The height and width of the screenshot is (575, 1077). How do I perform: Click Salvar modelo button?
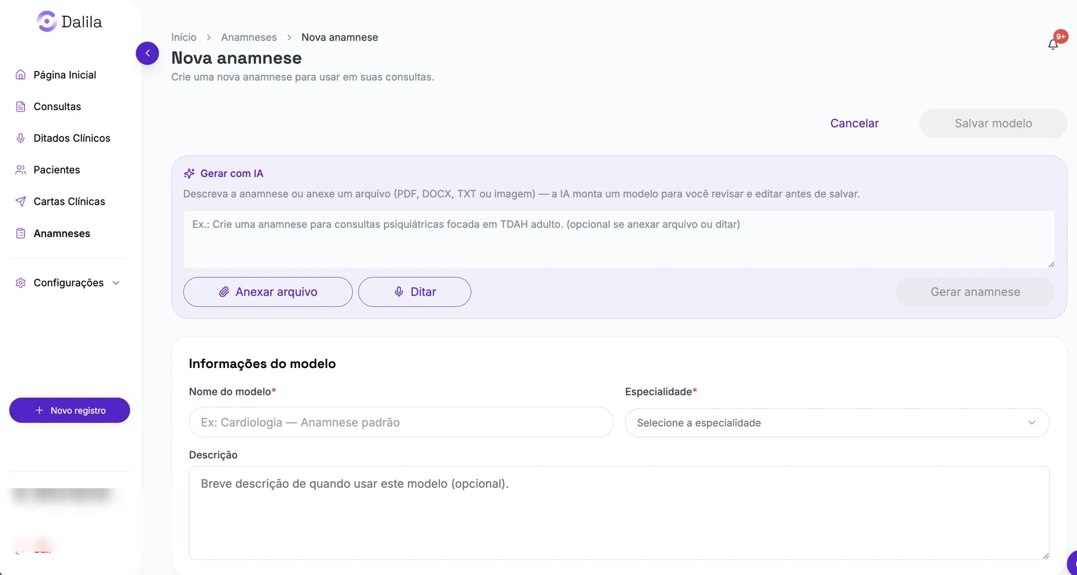coord(993,123)
